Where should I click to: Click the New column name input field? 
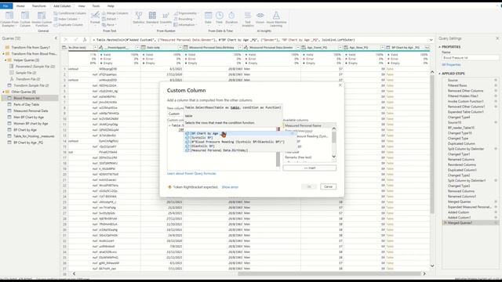[x=176, y=114]
